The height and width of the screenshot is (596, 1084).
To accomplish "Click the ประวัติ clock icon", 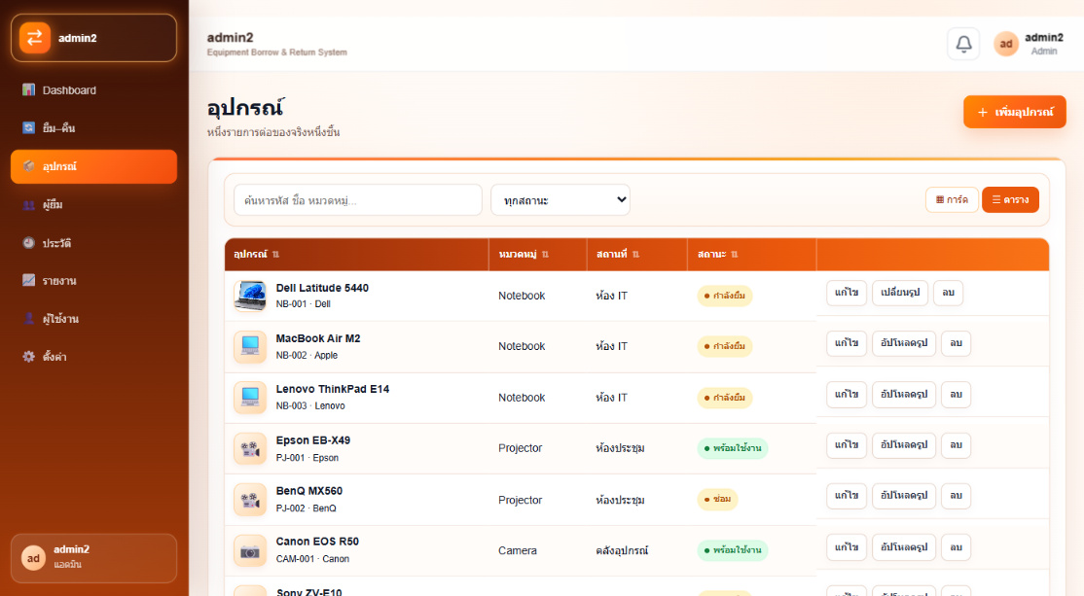I will point(28,242).
